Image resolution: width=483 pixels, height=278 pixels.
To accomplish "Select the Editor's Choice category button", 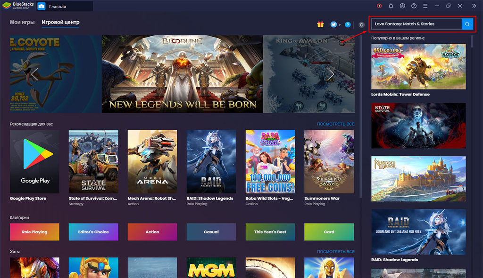I will coord(93,232).
